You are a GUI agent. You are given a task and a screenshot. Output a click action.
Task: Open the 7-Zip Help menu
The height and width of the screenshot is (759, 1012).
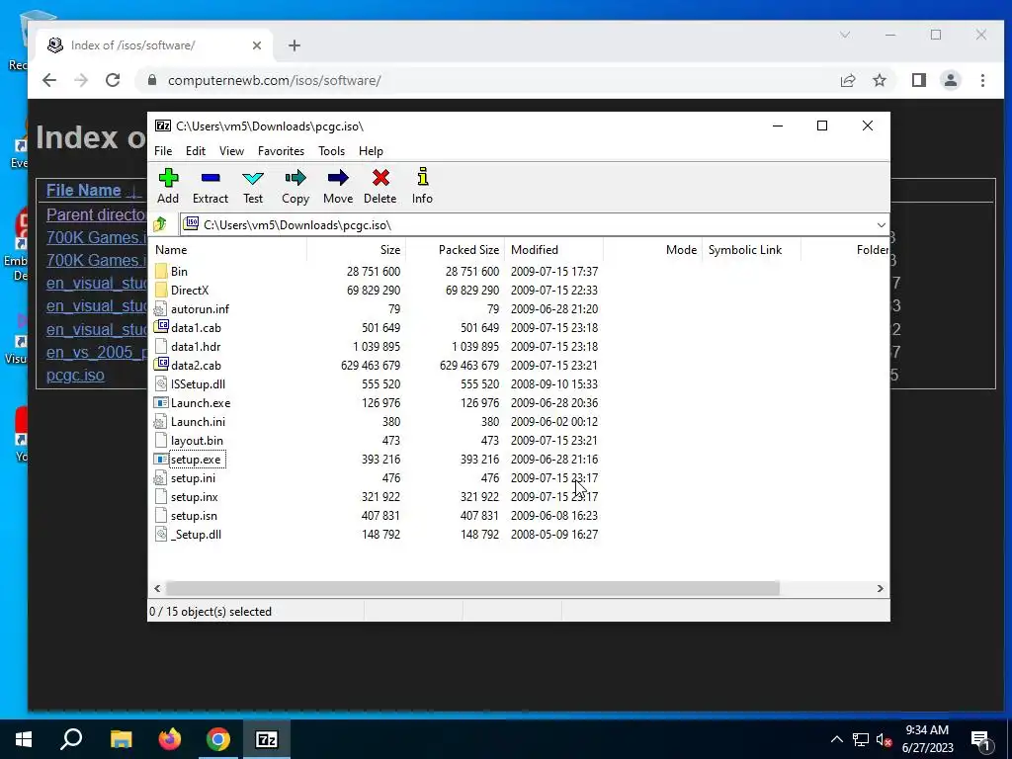coord(372,151)
